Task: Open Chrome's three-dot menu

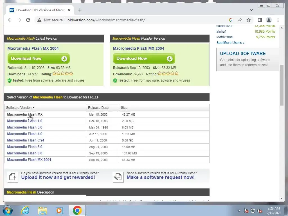Action: [278, 20]
